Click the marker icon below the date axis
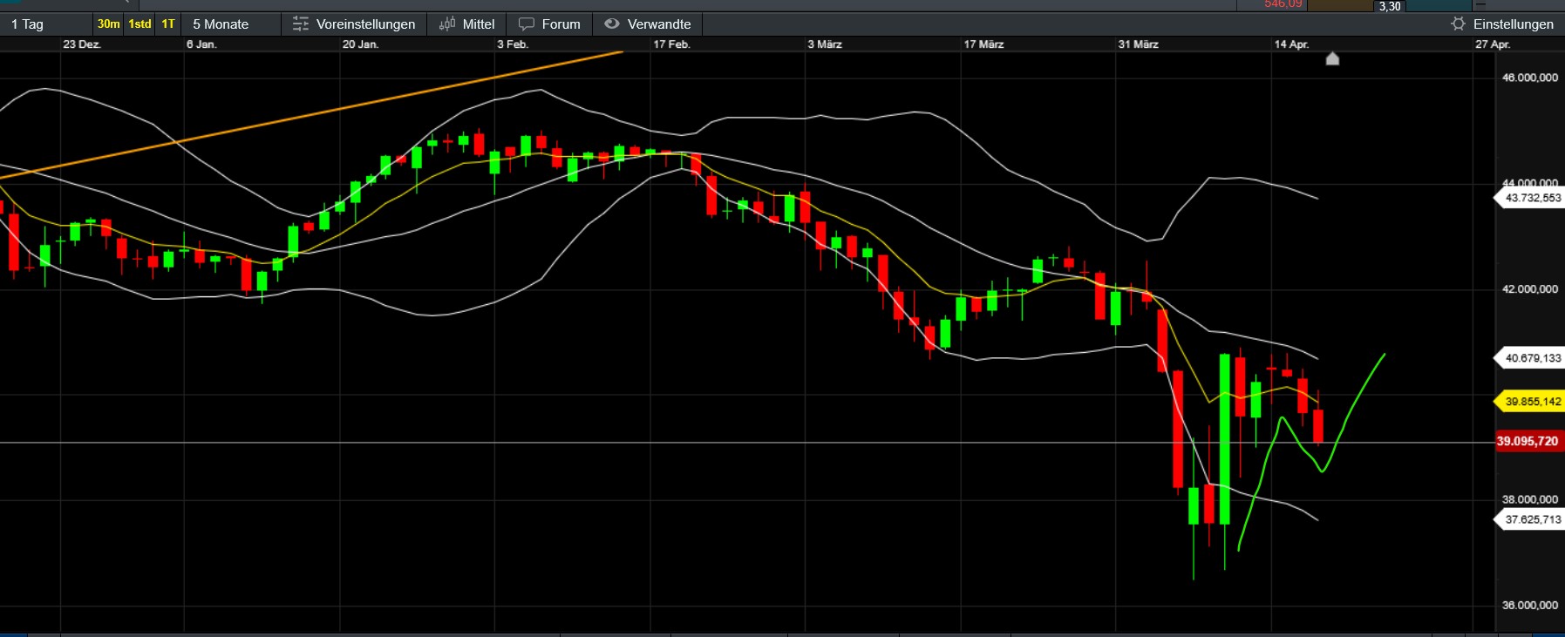 (x=1332, y=58)
